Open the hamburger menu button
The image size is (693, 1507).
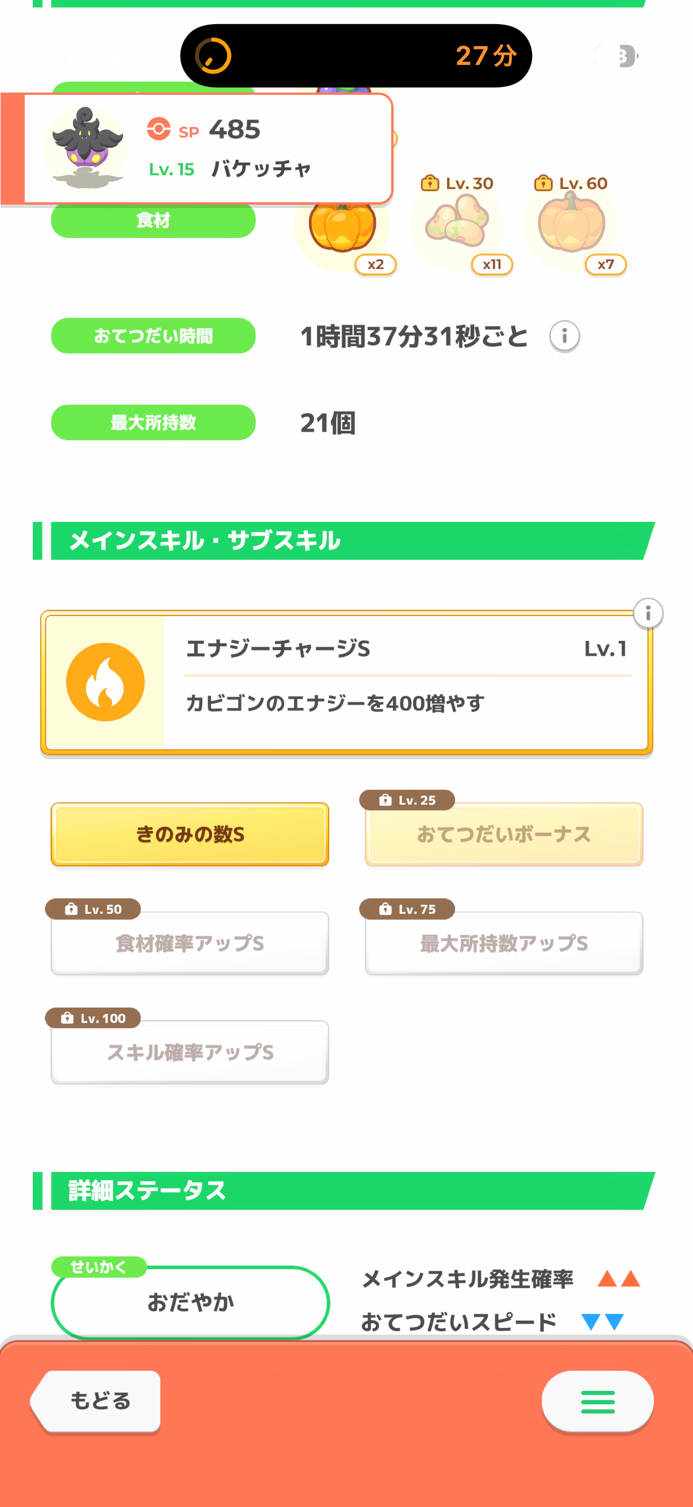coord(597,1401)
